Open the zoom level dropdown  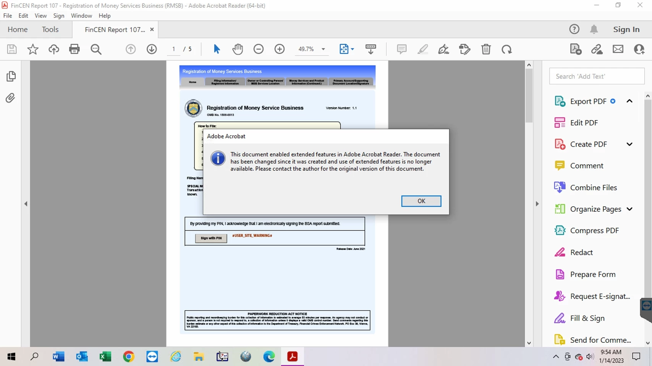323,49
